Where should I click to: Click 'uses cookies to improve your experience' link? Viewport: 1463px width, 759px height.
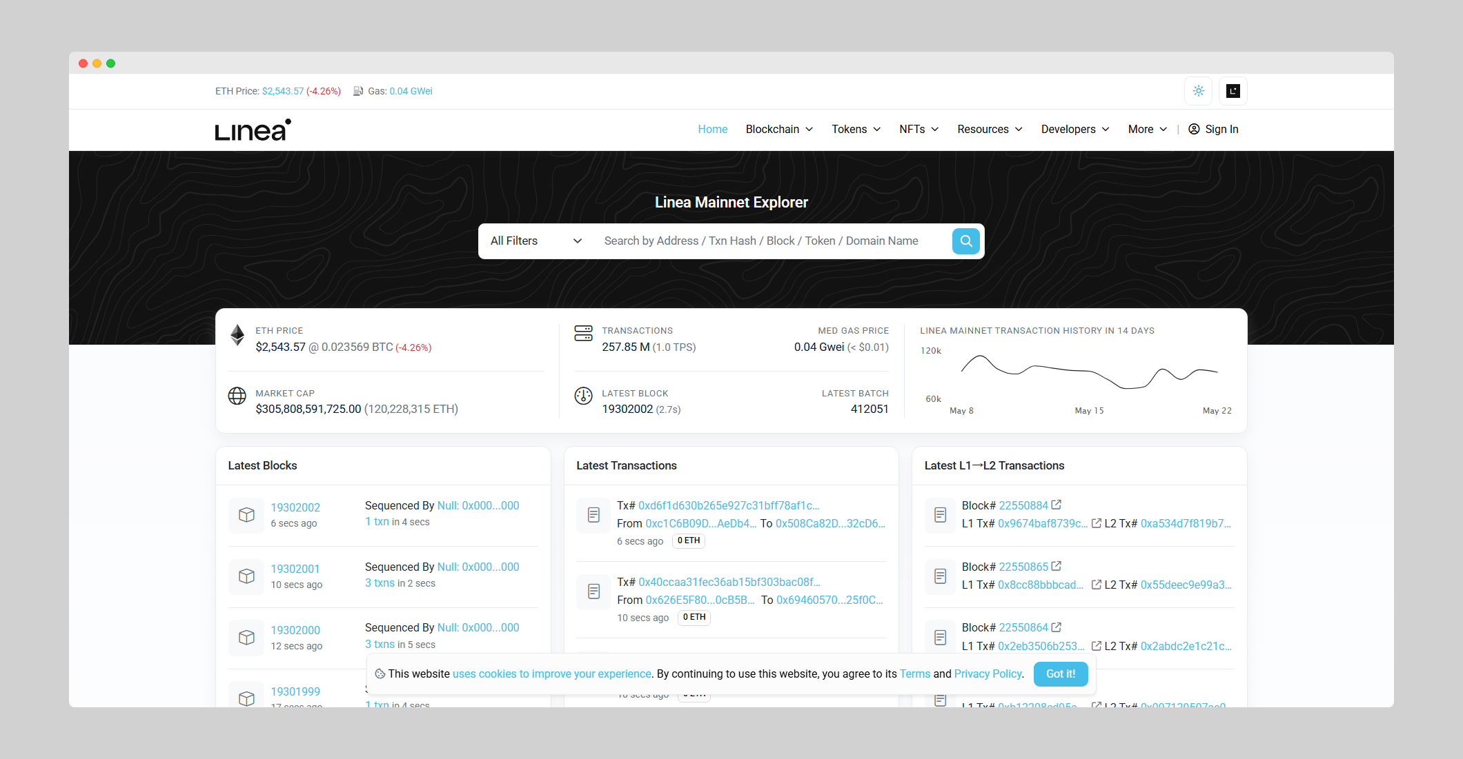tap(552, 674)
